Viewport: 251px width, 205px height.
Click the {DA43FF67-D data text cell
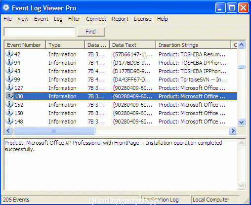(131, 80)
